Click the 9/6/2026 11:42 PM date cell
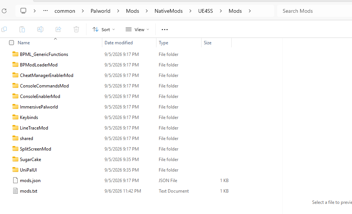Screen dimensions: 352x214 (123, 191)
